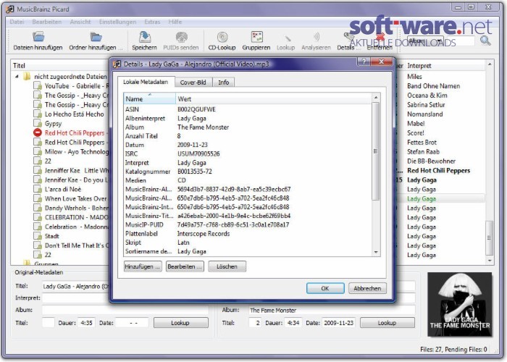Select the Medien row CD

(x=248, y=180)
